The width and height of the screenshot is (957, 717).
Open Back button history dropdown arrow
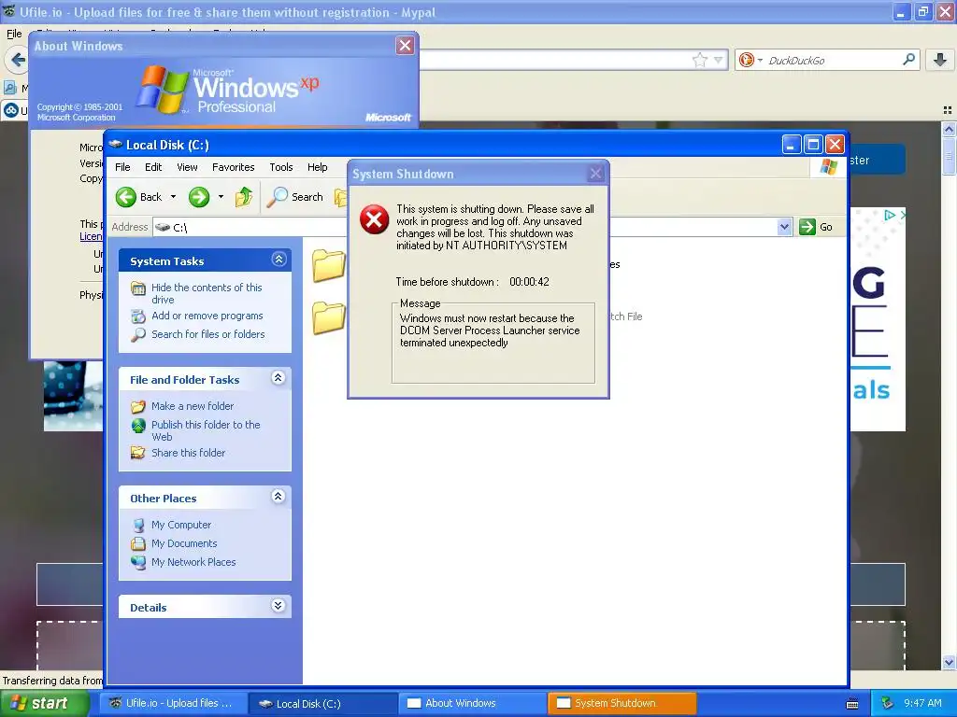coord(173,197)
